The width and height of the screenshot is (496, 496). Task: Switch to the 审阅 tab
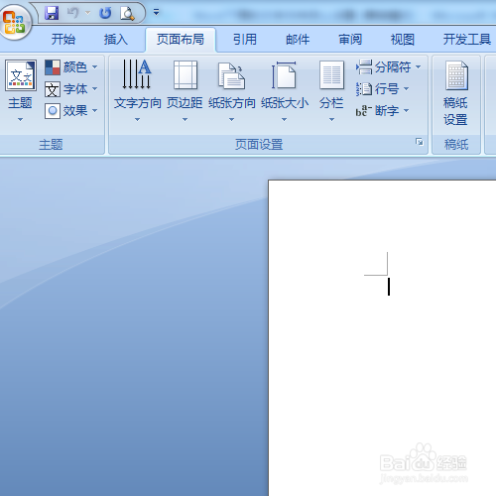click(350, 40)
